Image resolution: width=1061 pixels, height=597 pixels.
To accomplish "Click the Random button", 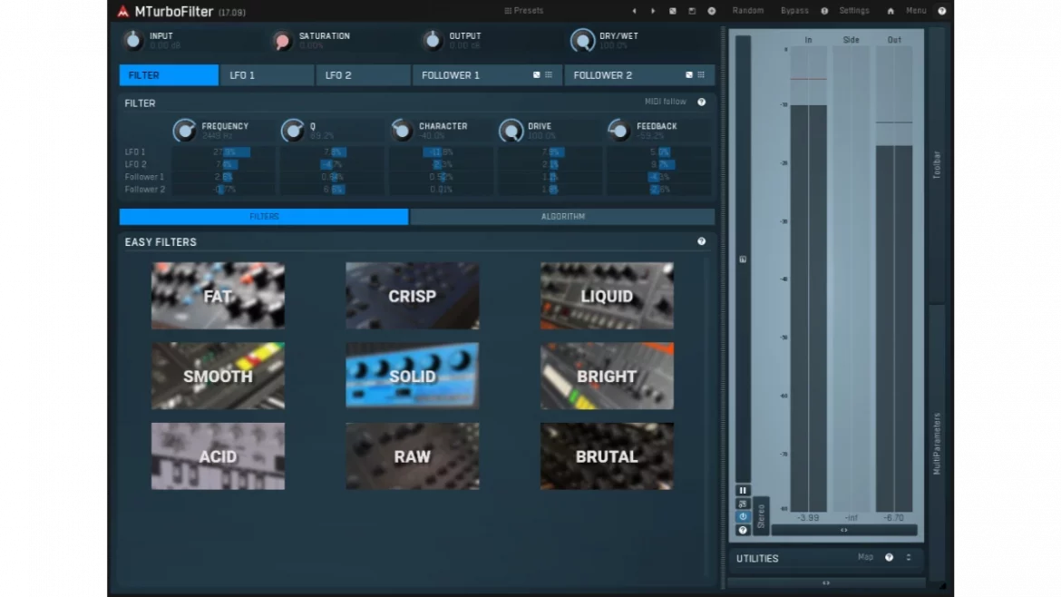I will tap(748, 11).
